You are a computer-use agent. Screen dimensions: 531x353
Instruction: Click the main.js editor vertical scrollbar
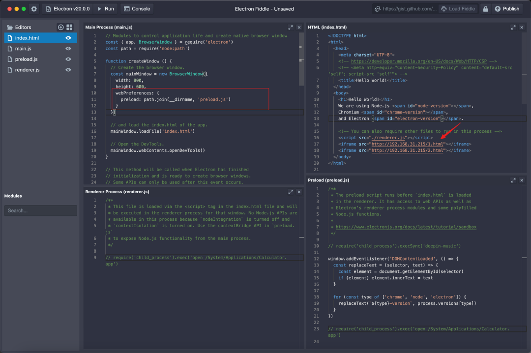(301, 59)
